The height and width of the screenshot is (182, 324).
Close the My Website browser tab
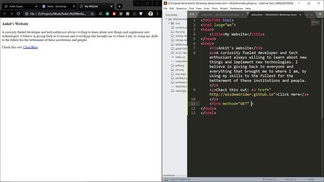click(111, 7)
